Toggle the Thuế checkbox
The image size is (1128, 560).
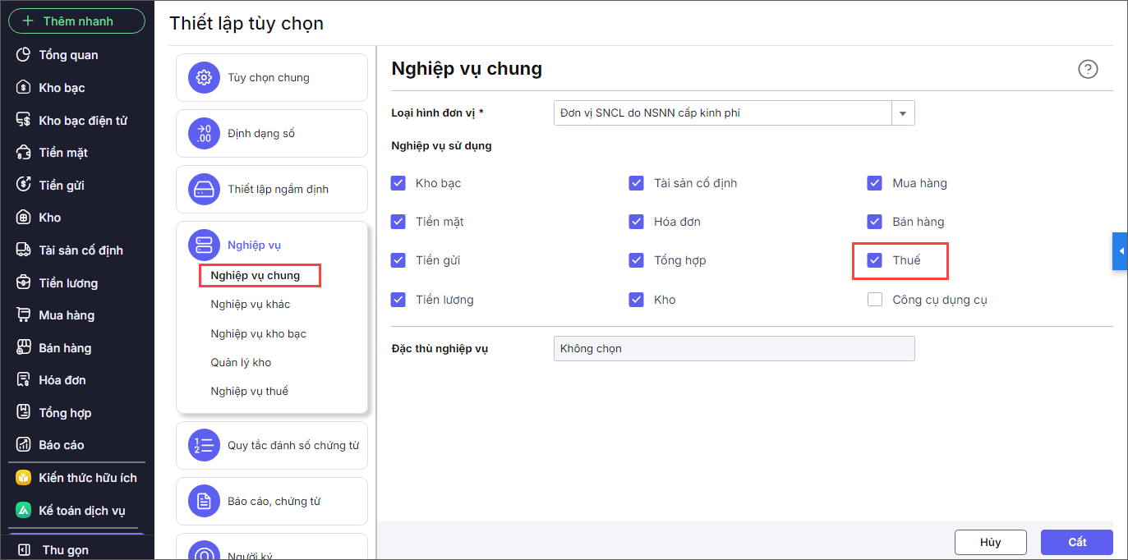pyautogui.click(x=875, y=260)
